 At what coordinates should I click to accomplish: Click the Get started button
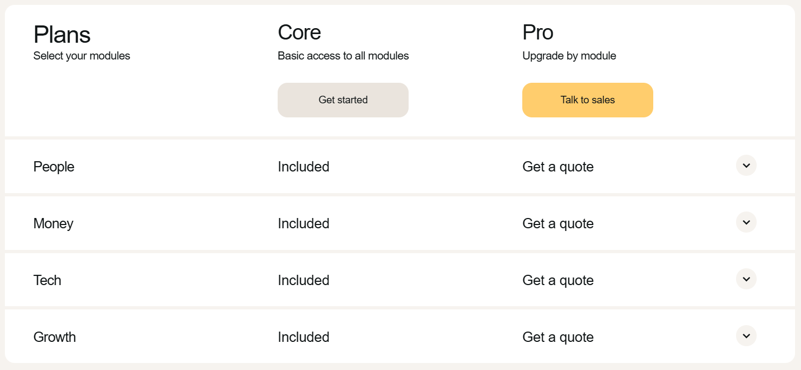tap(343, 100)
